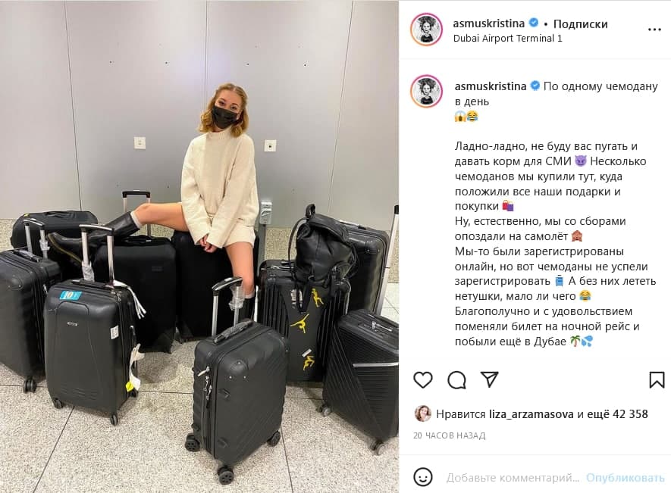Image resolution: width=671 pixels, height=493 pixels.
Task: Toggle the Подписки following button
Action: [x=580, y=23]
